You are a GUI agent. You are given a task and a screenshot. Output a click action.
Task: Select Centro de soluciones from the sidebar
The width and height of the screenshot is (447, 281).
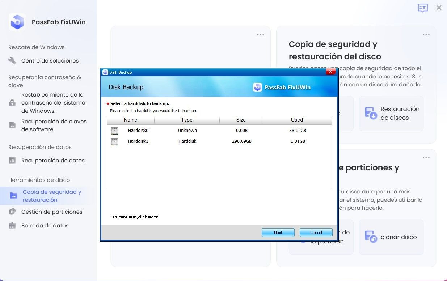coord(50,60)
